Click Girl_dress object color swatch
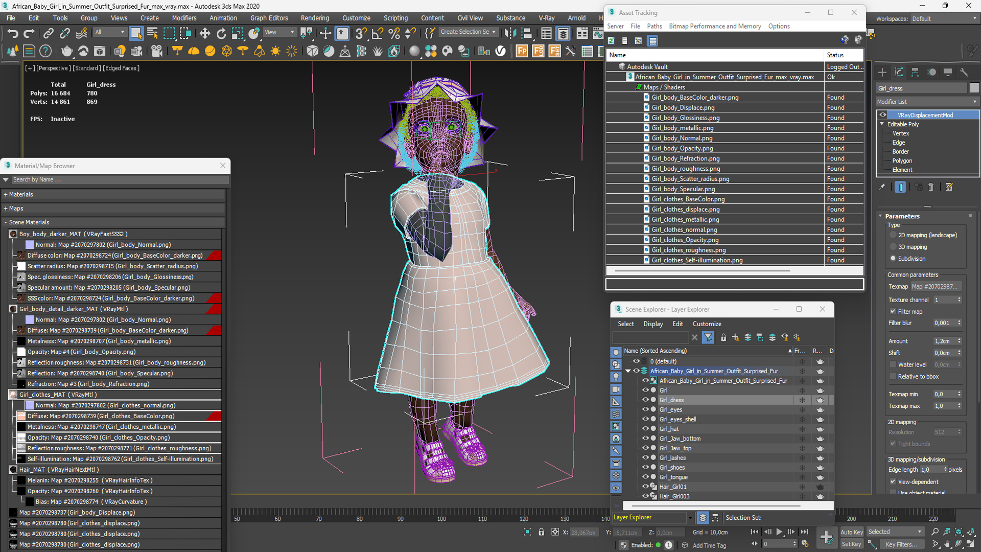 974,88
